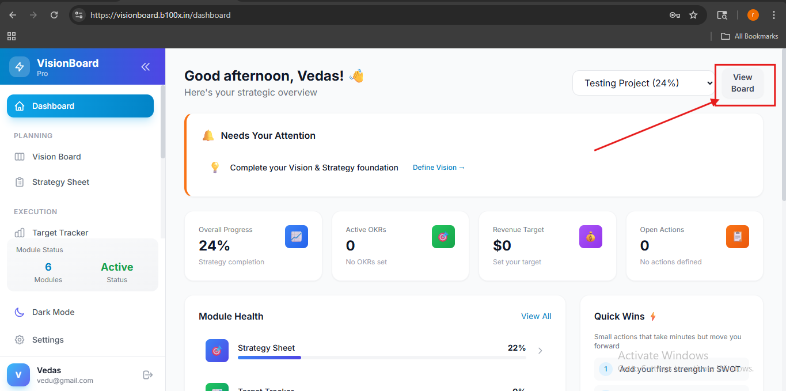Viewport: 786px width, 391px height.
Task: Collapse the sidebar with the double-chevron icon
Action: click(146, 67)
